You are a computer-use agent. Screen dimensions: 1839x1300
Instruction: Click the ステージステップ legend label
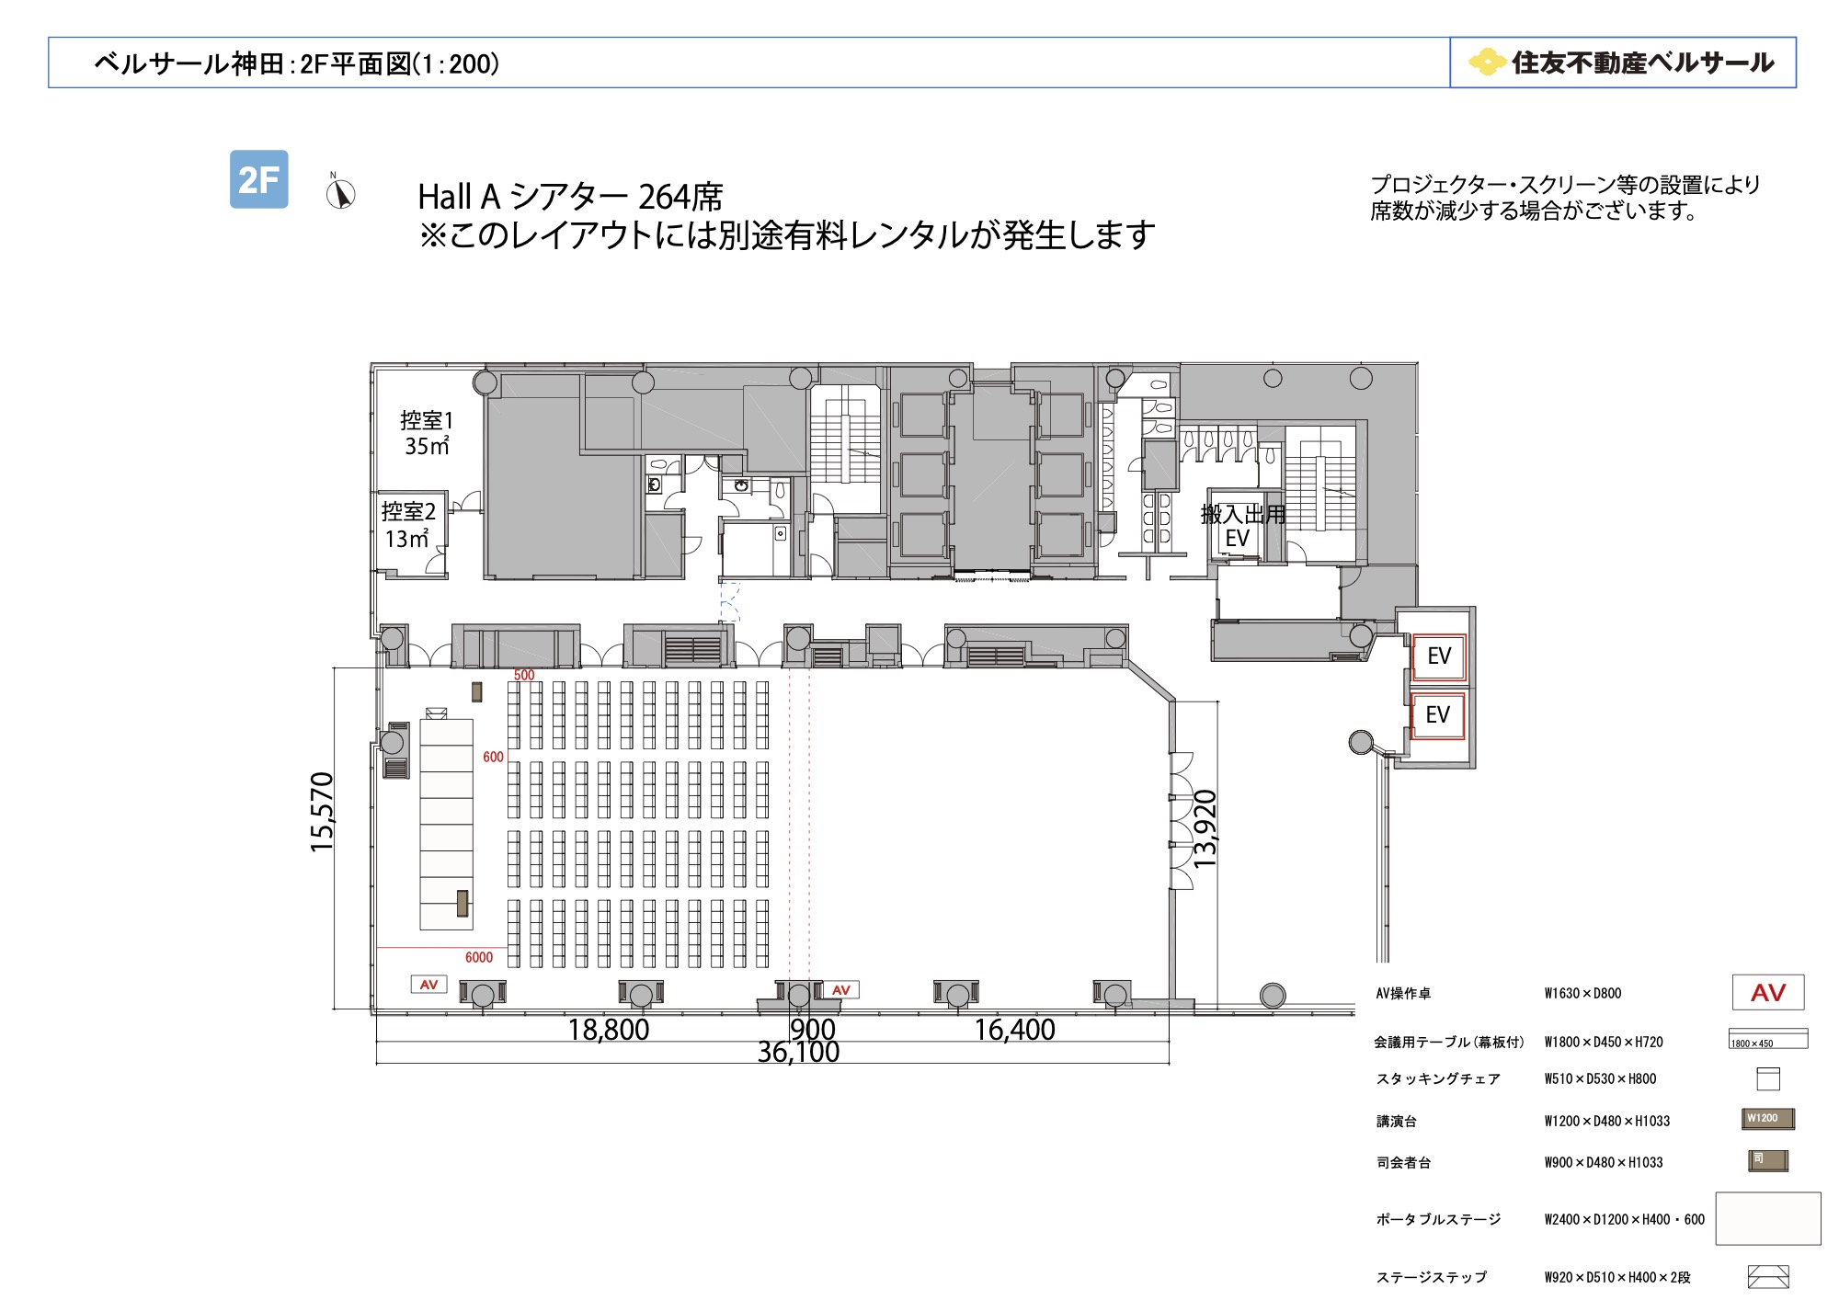1431,1277
